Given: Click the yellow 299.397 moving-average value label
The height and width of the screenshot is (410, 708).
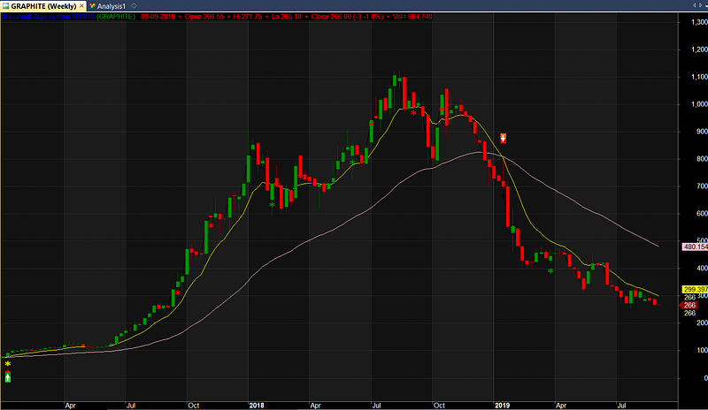Looking at the screenshot, I should (695, 289).
